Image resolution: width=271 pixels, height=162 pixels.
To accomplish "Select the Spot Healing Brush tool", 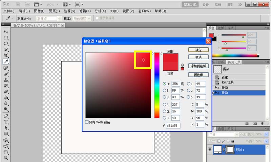I will (6, 68).
